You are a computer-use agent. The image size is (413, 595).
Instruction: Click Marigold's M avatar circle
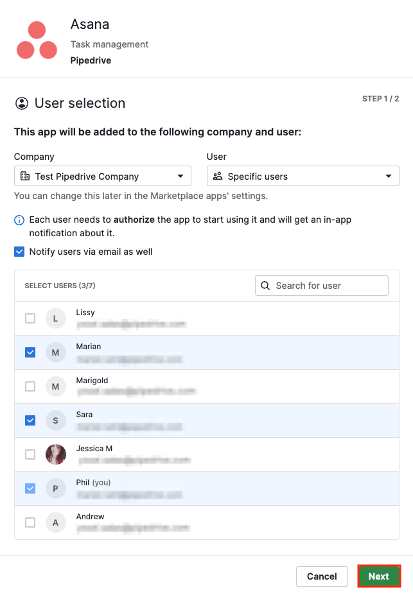point(55,386)
